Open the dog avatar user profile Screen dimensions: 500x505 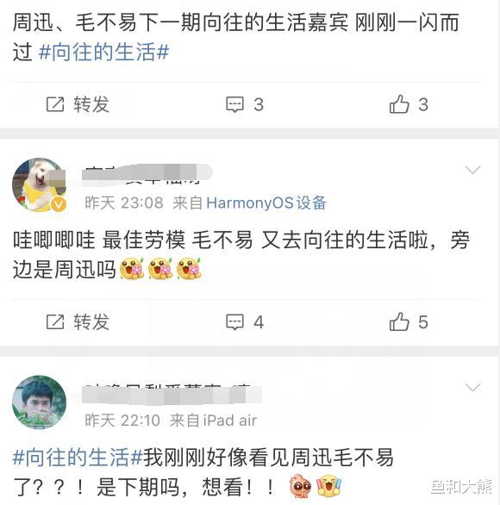pyautogui.click(x=40, y=184)
